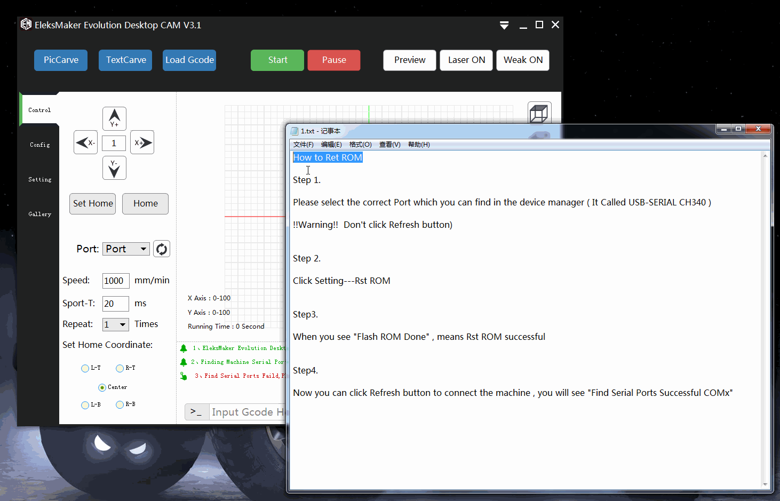Click the Speed input field
The height and width of the screenshot is (501, 780).
point(116,281)
